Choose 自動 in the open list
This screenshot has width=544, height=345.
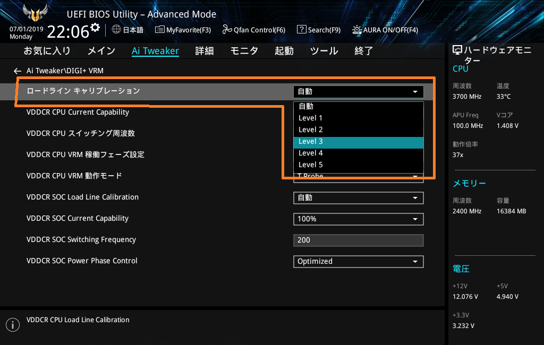pos(359,107)
